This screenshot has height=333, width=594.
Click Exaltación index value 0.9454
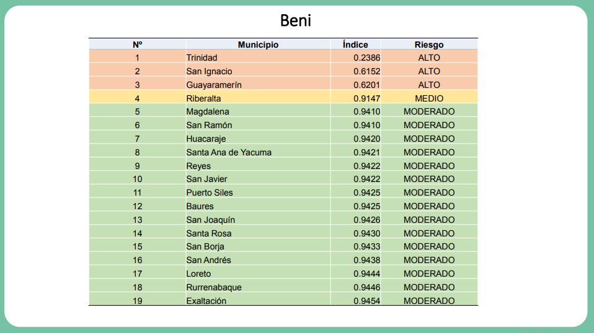pos(366,301)
